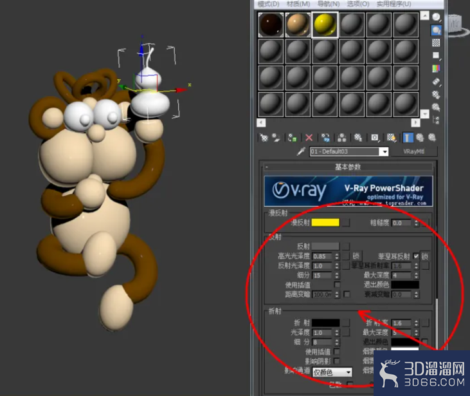Uncheck the 菲涅耳反射 checkbox
Screen dimensions: 470x396
tap(416, 256)
